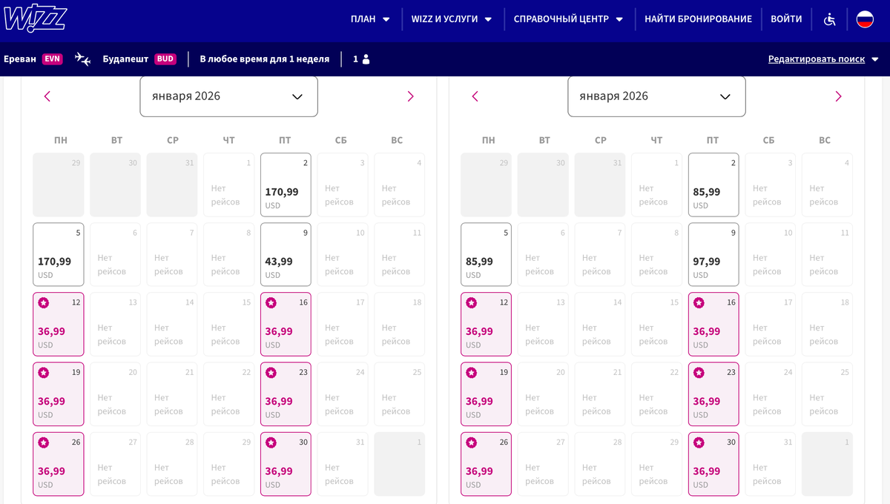This screenshot has height=504, width=890.
Task: Open НАЙТИ БРОНИРОВАНИЕ
Action: click(x=698, y=19)
